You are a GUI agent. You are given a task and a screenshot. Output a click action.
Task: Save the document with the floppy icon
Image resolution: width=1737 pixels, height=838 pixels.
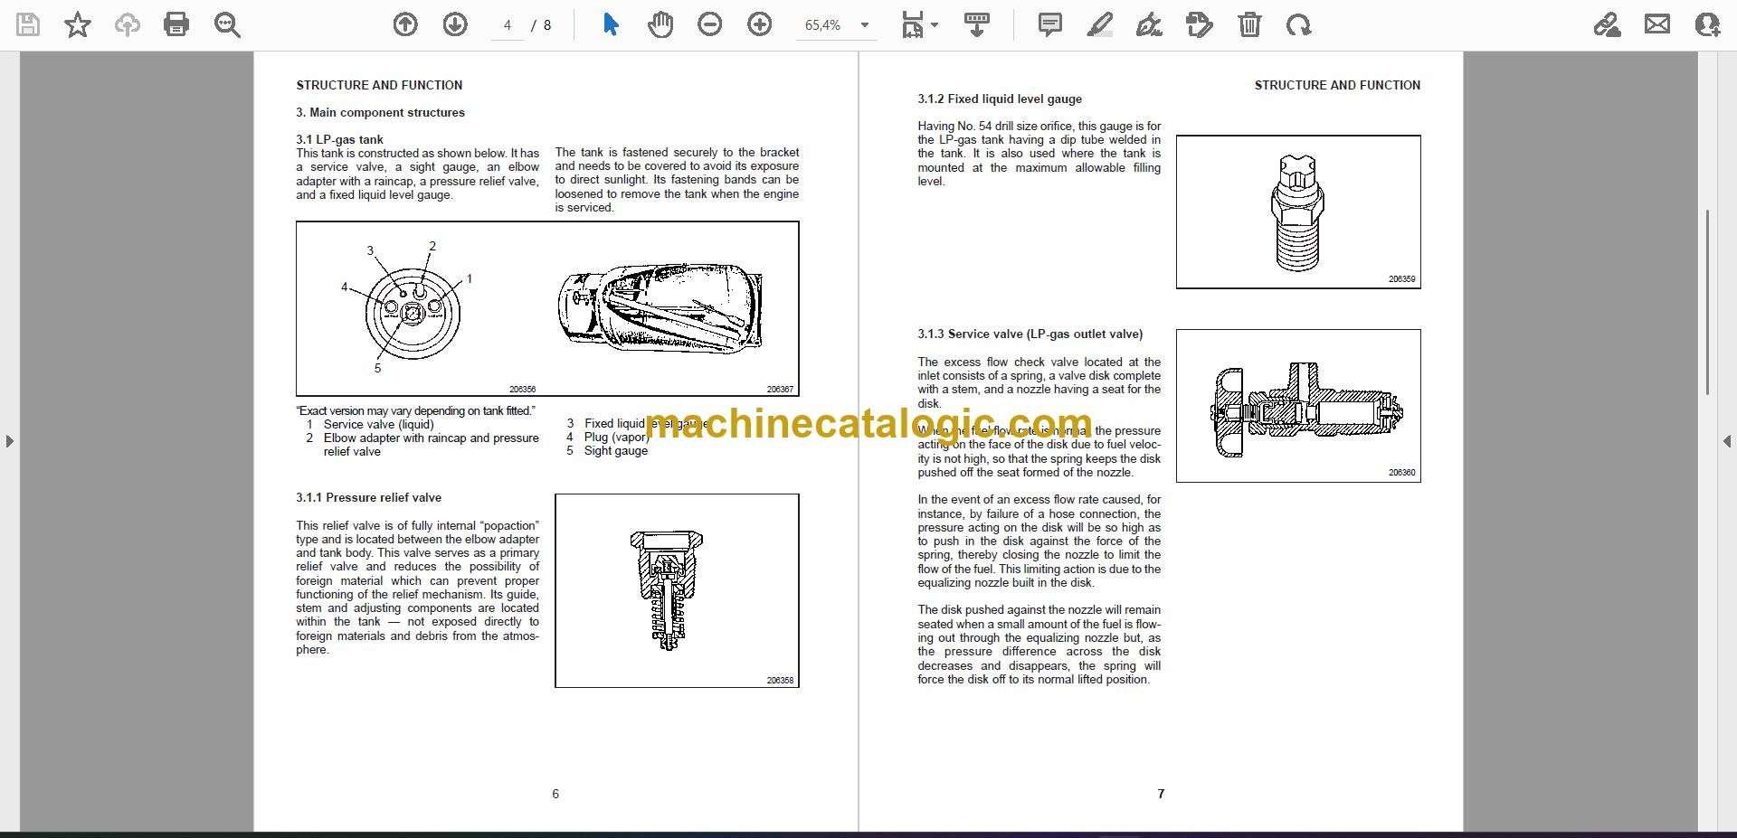click(x=28, y=25)
